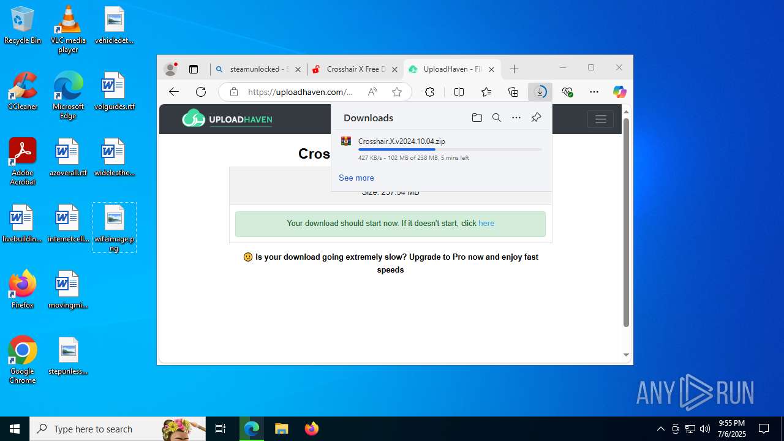Click the taskbar search box
This screenshot has width=784, height=441.
118,429
